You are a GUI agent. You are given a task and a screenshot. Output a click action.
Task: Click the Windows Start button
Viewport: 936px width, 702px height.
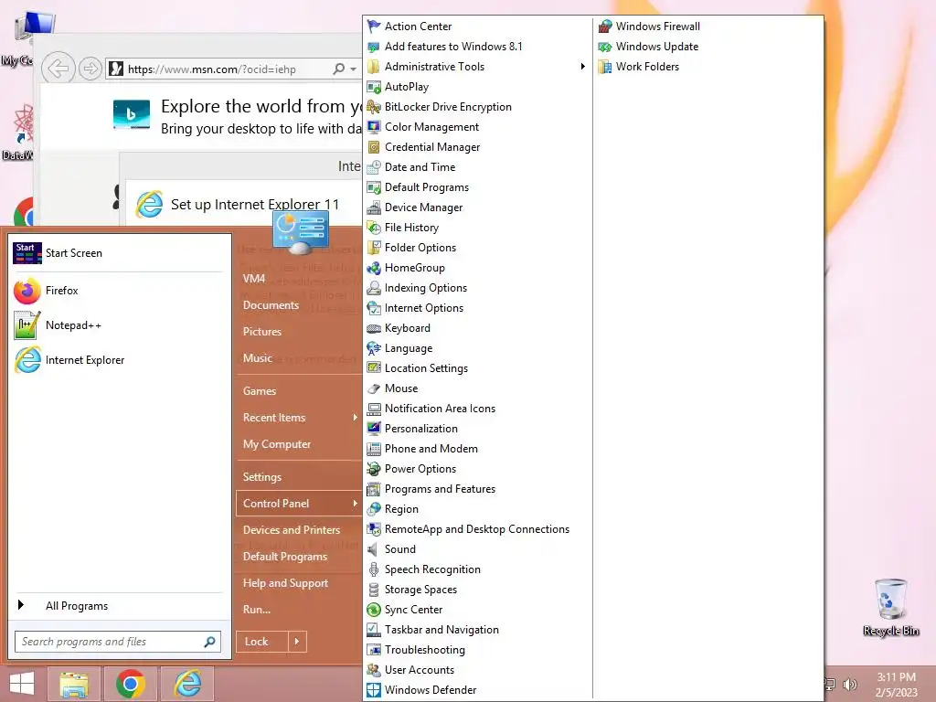click(x=22, y=684)
